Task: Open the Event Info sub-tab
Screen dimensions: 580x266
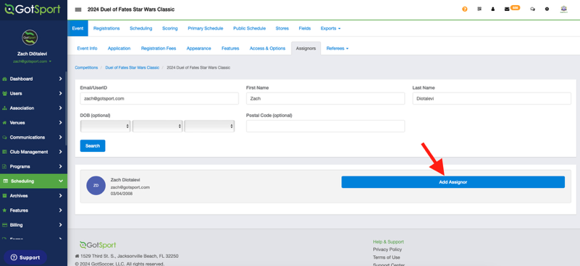Action: click(87, 48)
